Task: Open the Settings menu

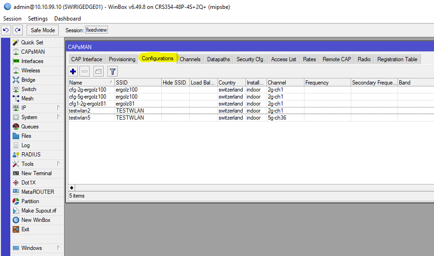Action: [x=38, y=19]
